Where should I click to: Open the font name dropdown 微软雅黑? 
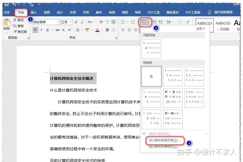58,22
